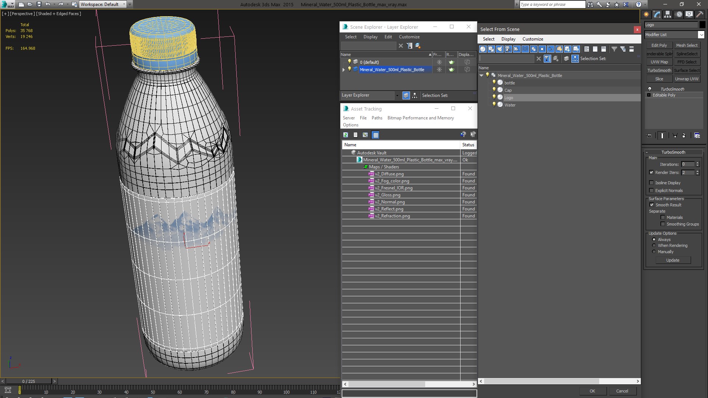Open Bitmap Performance and Memory menu
Image resolution: width=708 pixels, height=398 pixels.
[x=421, y=118]
